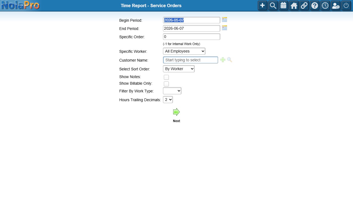Open calendar picker for End Period
The width and height of the screenshot is (353, 220).
point(224,28)
